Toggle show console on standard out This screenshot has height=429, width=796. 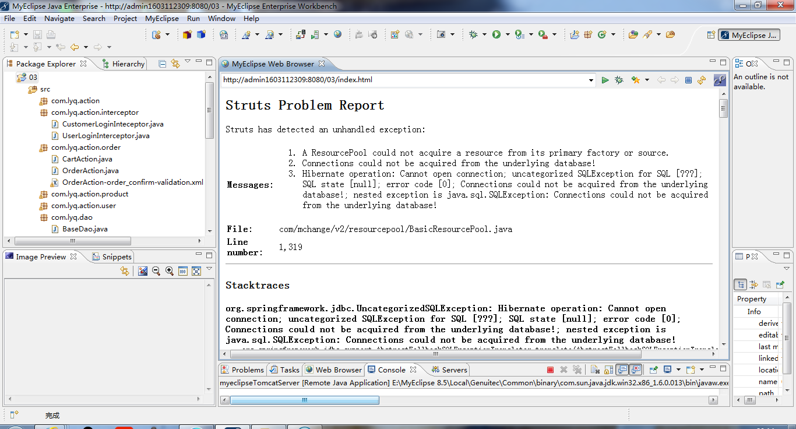pos(622,370)
